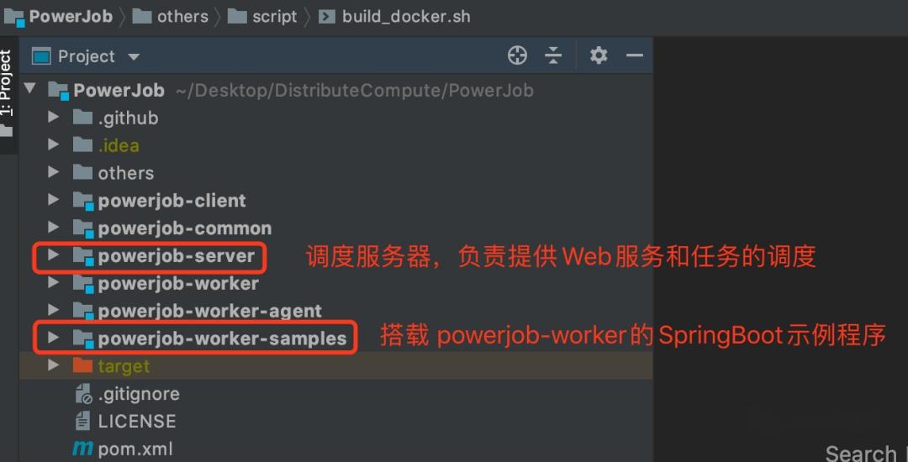Expand the powerjob-server module
Image resolution: width=908 pixels, height=462 pixels.
(53, 255)
